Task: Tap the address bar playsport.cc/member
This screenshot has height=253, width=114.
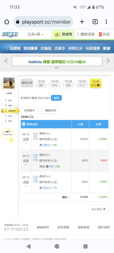Action: [x=43, y=22]
